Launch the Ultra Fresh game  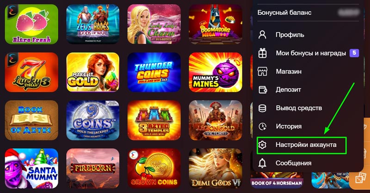tap(31, 24)
